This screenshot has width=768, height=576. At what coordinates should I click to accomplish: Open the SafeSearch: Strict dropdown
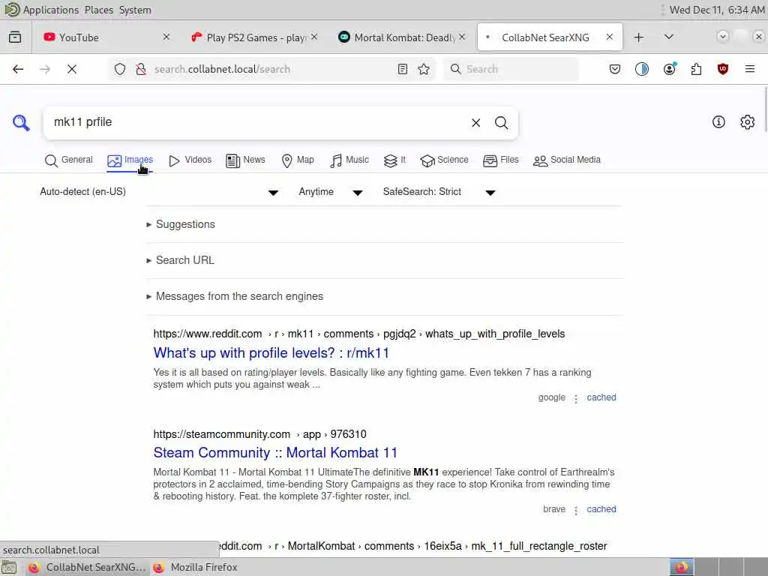[x=439, y=192]
